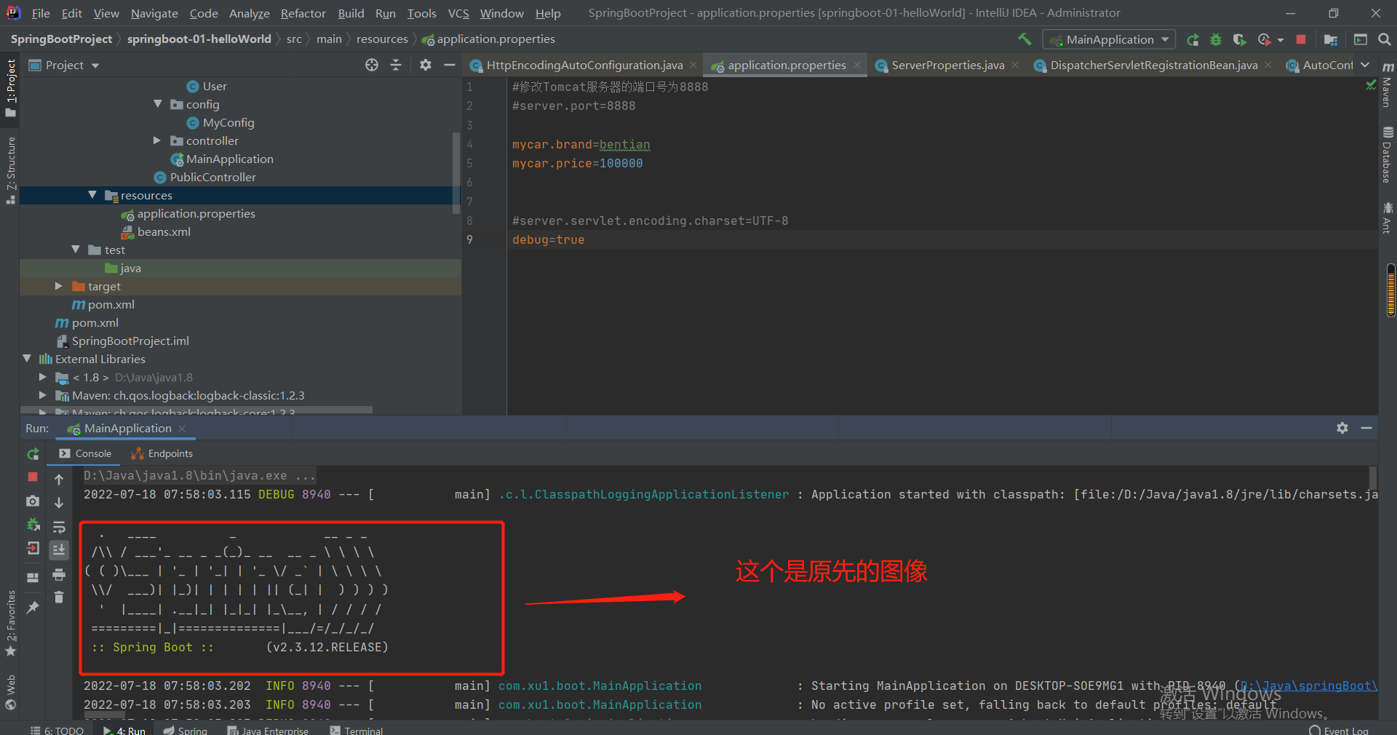Screen dimensions: 1397x735
Task: Click the Exit icon in Run panel
Action: tap(33, 549)
